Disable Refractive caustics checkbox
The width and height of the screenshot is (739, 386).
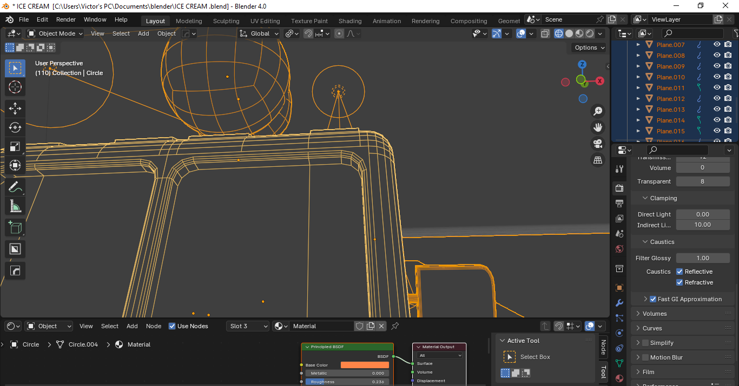679,282
